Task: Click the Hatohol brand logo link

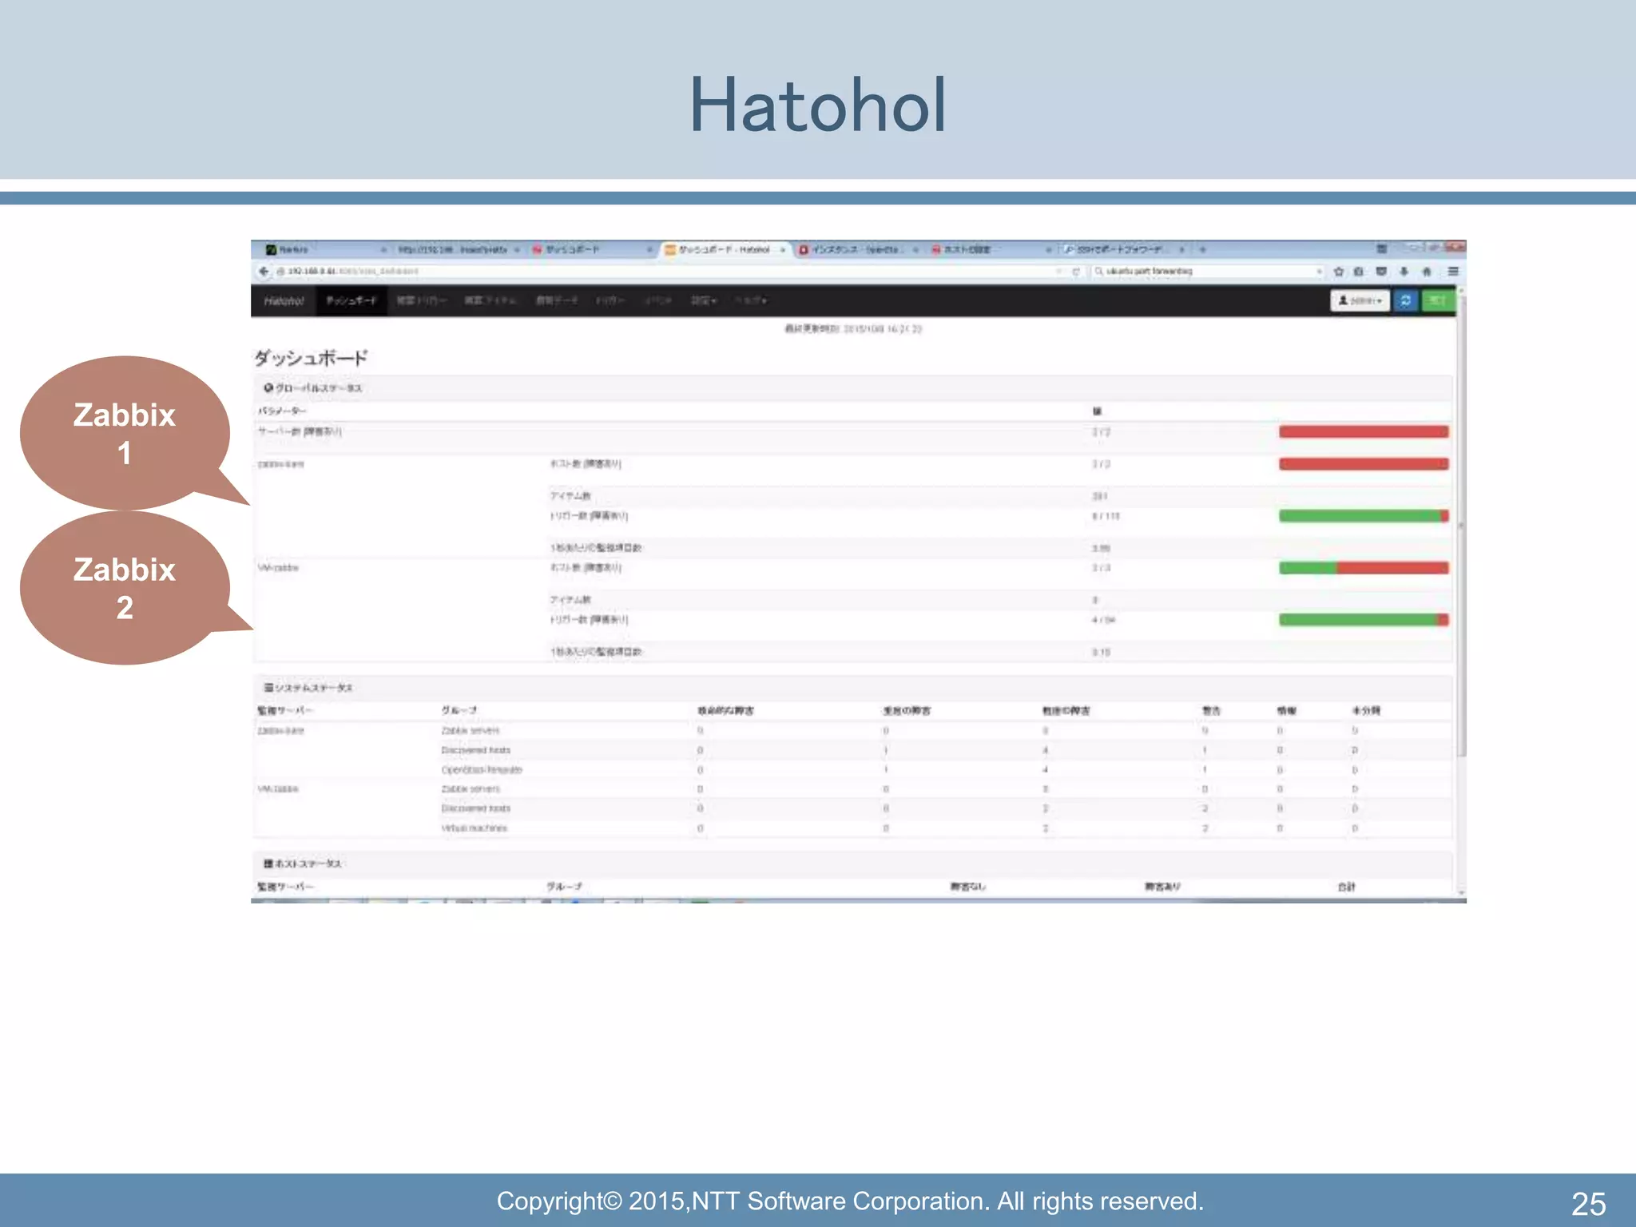Action: click(284, 300)
